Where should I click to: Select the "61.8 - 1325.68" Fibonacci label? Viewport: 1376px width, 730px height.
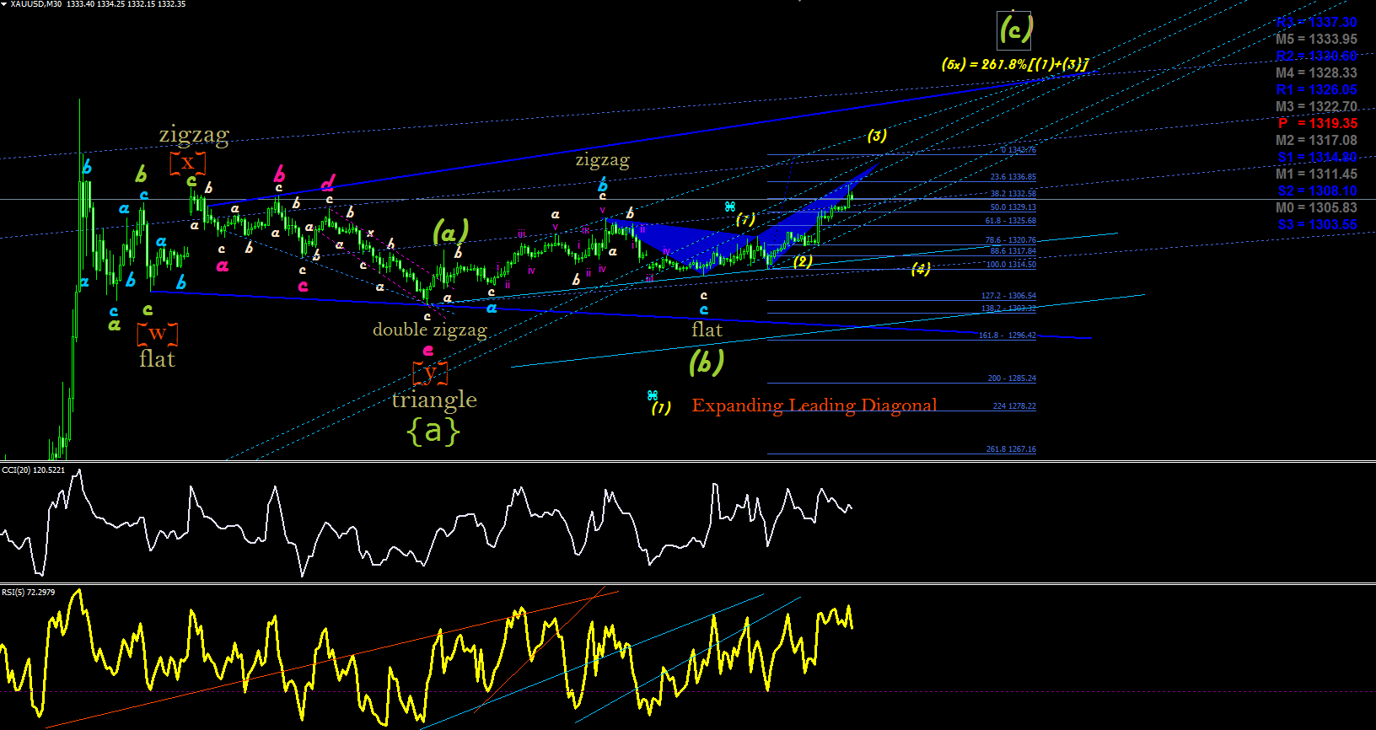pos(1011,221)
